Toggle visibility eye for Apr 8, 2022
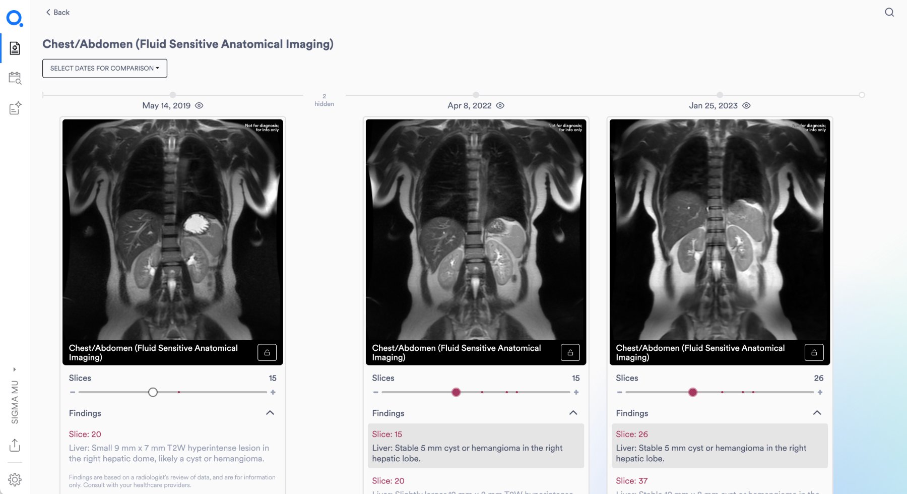 click(x=500, y=106)
